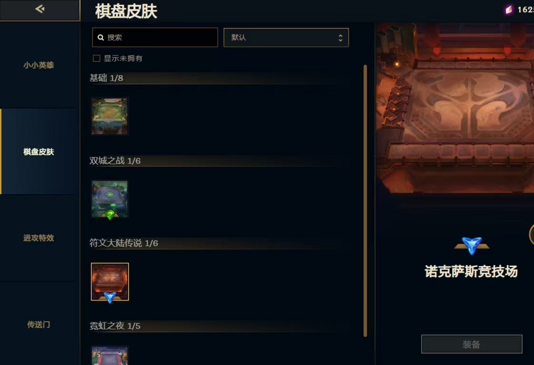Switch to the 小小英雄 tab
The height and width of the screenshot is (365, 534).
point(39,65)
